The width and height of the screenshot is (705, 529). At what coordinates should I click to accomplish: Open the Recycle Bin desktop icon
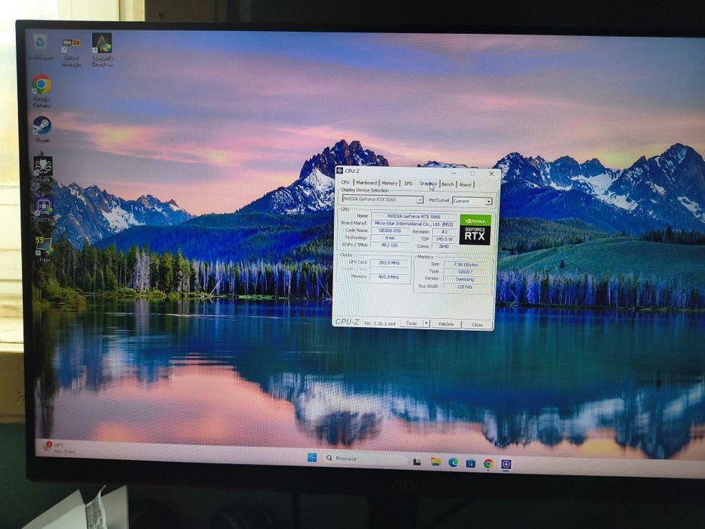point(41,47)
